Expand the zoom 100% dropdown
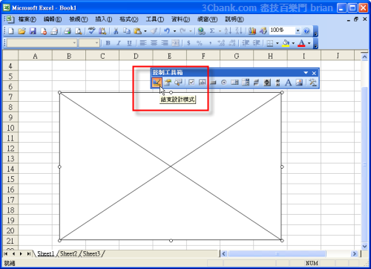Screen dimensions: 371x269 298,30
